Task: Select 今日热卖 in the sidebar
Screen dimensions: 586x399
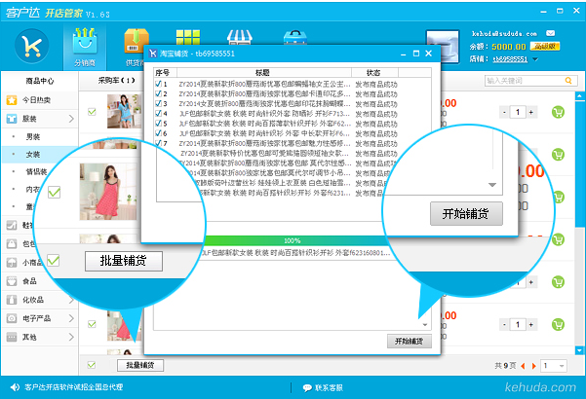Action: (x=39, y=100)
